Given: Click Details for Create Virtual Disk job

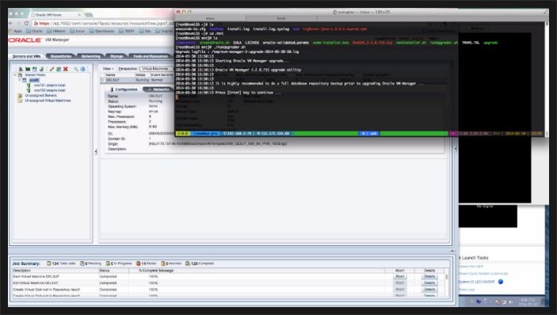Looking at the screenshot, I should coord(429,290).
